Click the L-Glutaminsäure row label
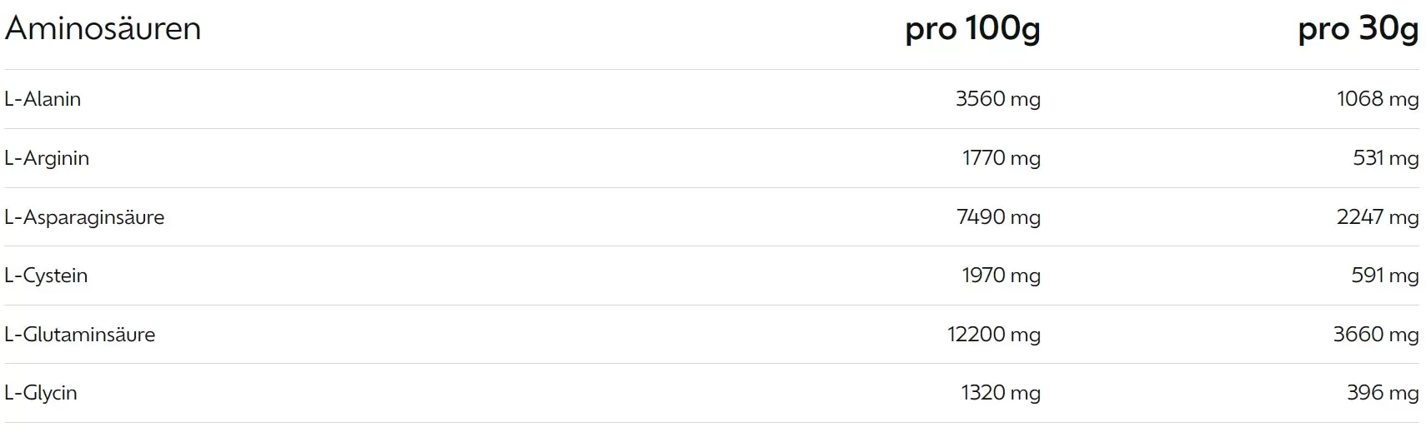The width and height of the screenshot is (1426, 432). click(x=80, y=335)
